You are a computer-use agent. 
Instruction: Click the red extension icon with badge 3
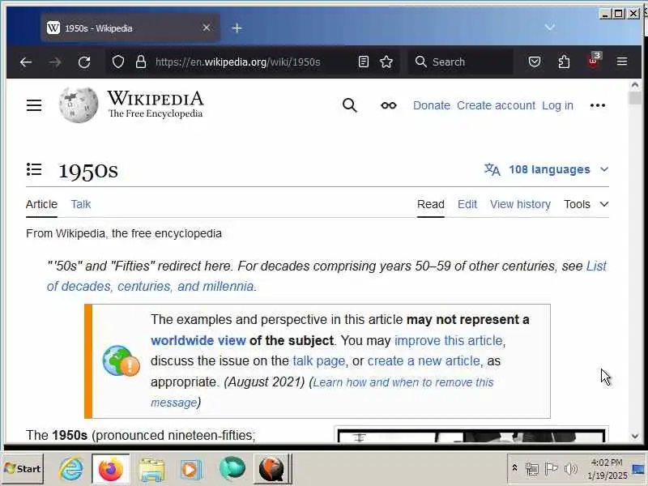pos(594,62)
